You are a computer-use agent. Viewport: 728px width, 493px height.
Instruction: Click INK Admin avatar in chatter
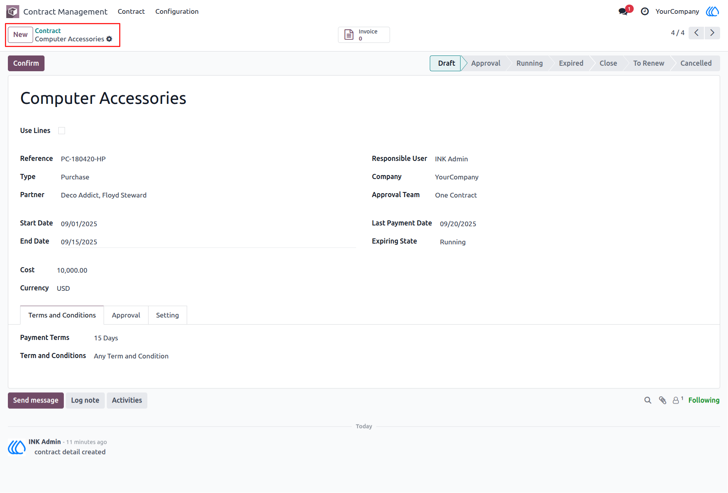click(17, 447)
